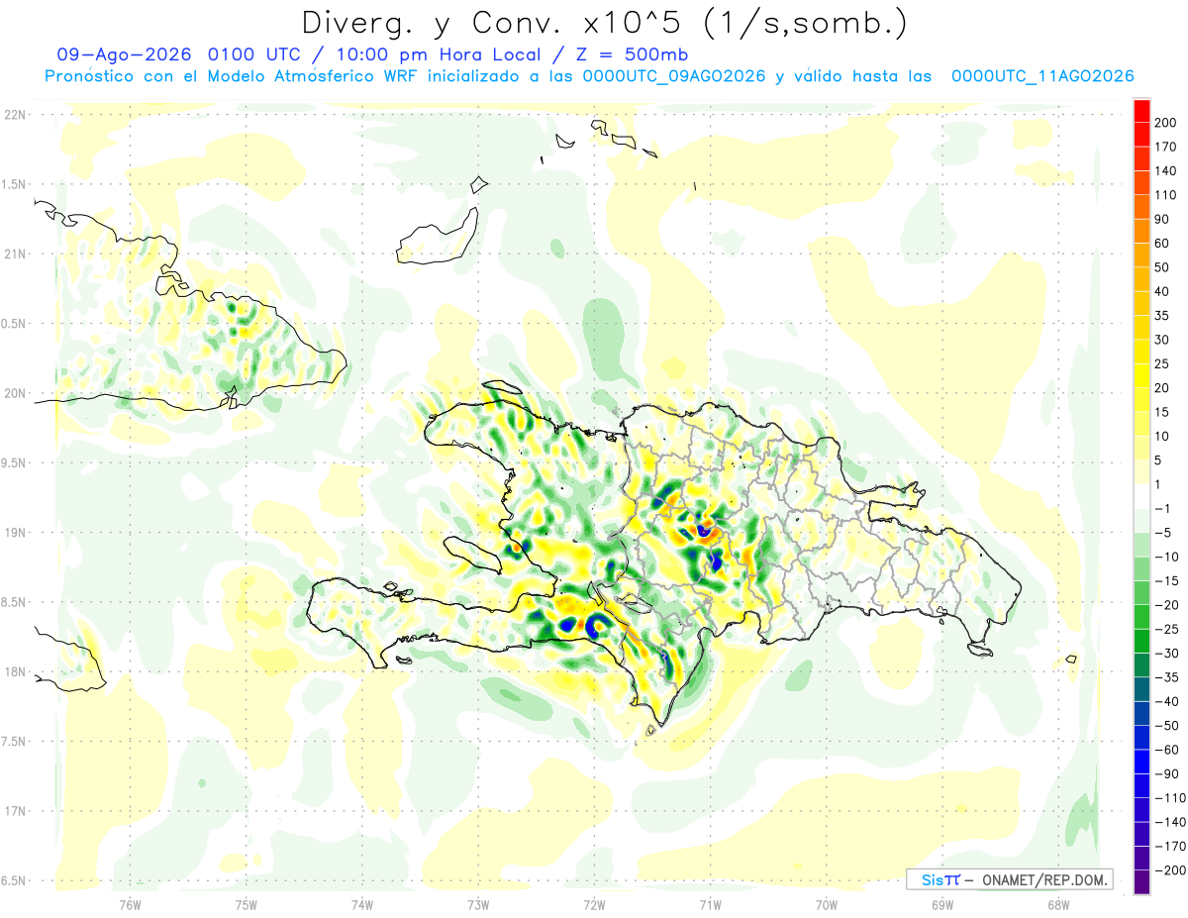Viewport: 1188px width, 918px height.
Task: Click the red swatch above the 200 label
Action: 1142,111
